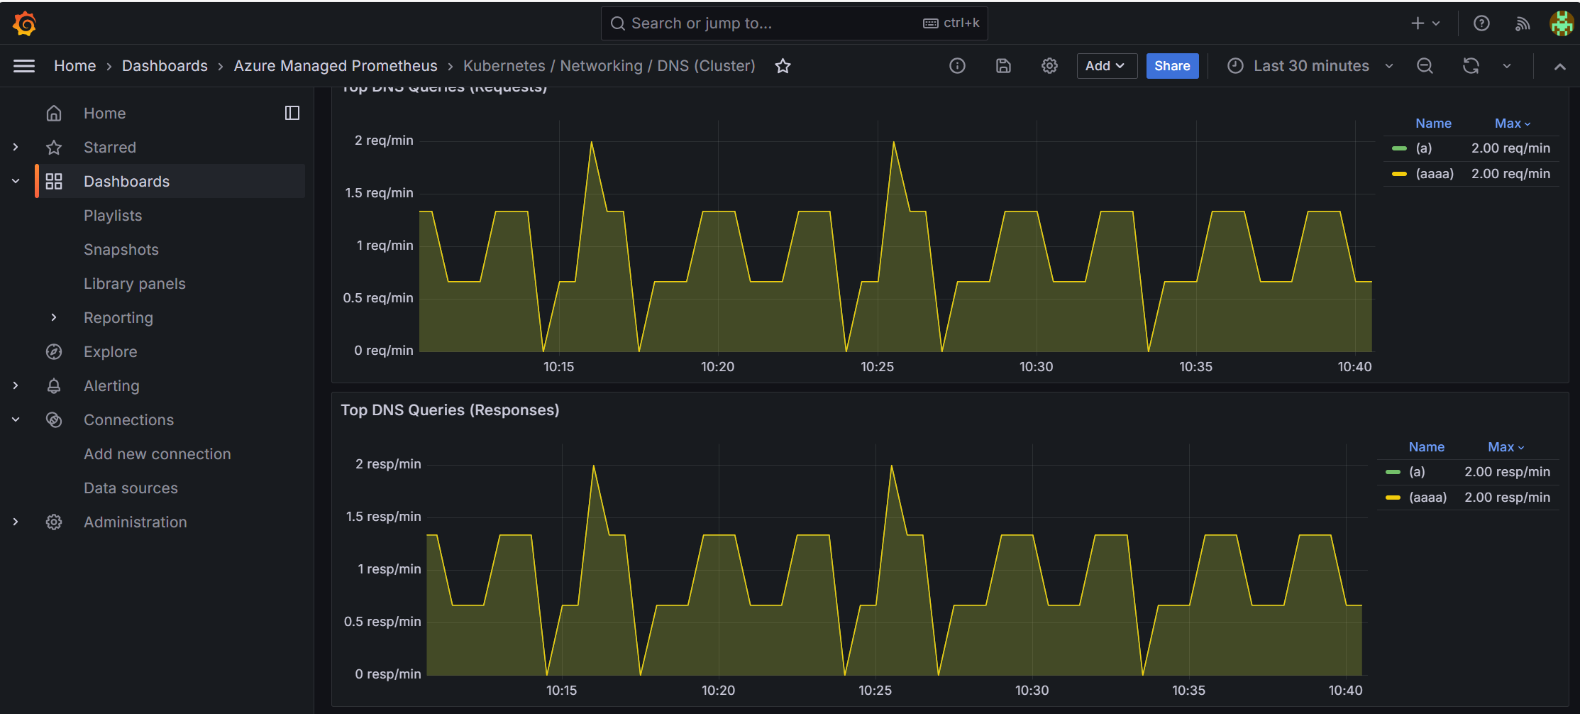Open Connections in the sidebar

(x=128, y=419)
